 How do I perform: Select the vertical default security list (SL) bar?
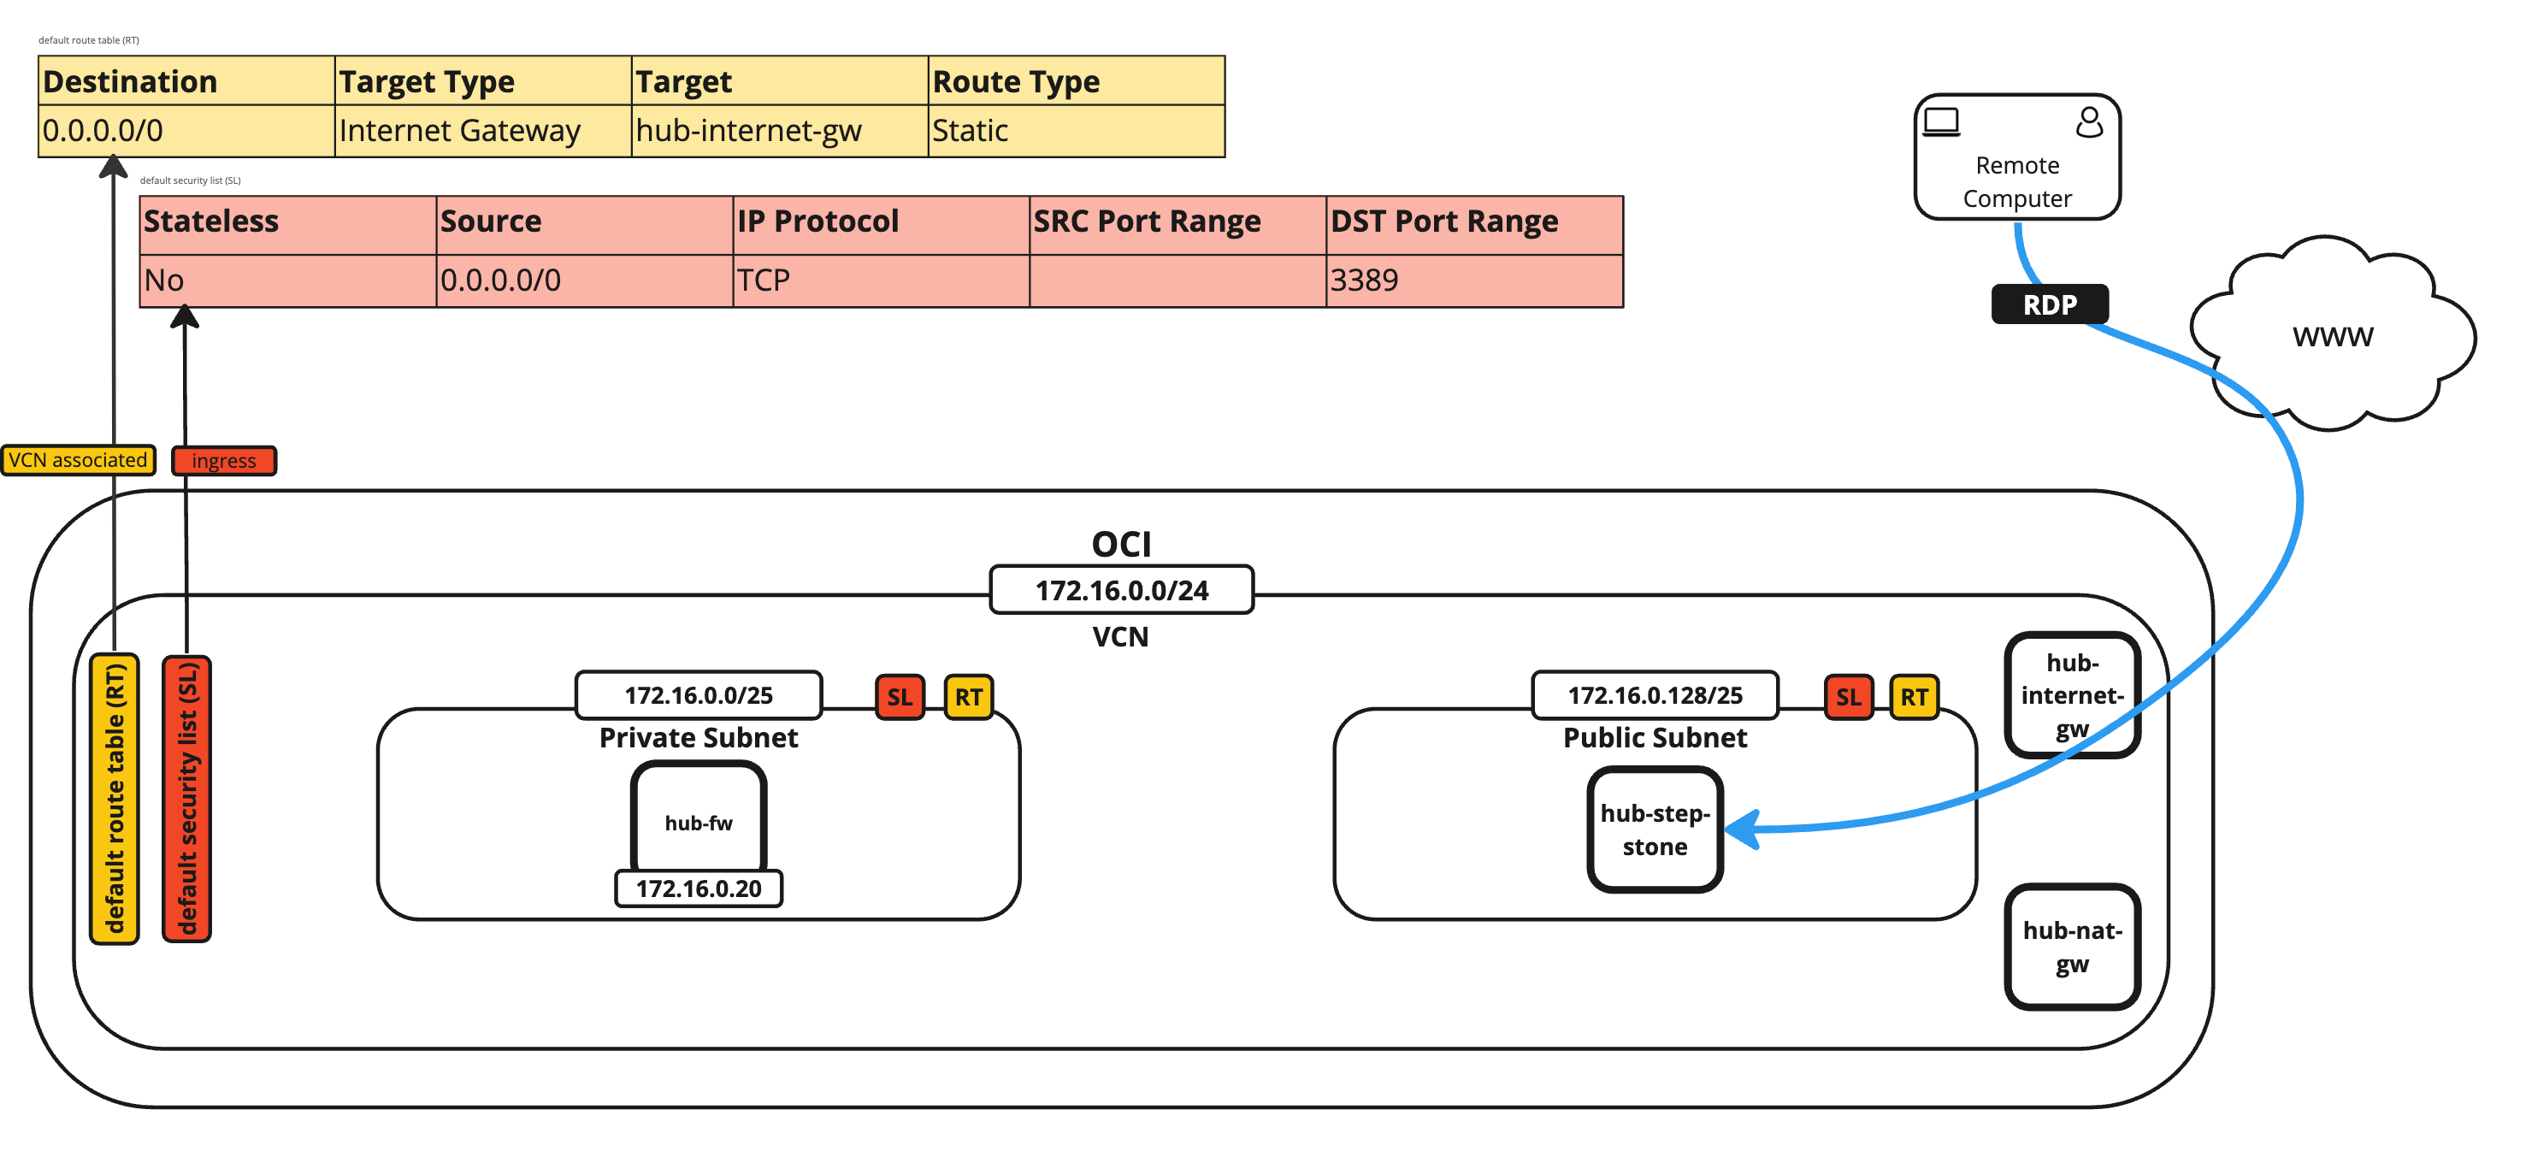pos(186,799)
